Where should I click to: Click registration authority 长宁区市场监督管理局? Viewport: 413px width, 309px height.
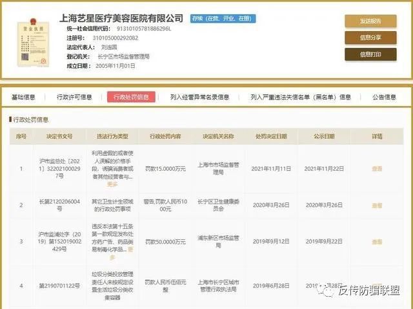123,56
